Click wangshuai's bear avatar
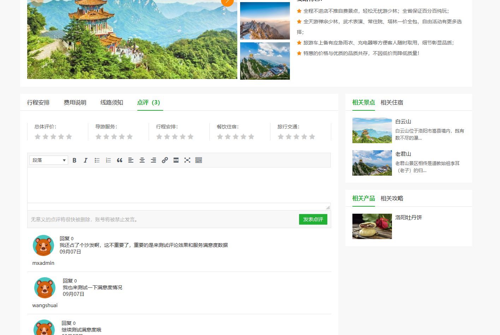The height and width of the screenshot is (335, 500). [x=45, y=288]
